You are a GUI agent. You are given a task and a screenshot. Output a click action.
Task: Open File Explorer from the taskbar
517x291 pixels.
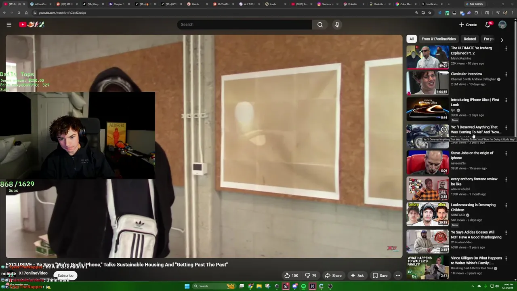(259, 286)
